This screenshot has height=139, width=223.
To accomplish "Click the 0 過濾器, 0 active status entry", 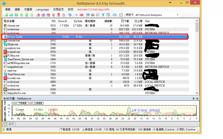I will (164, 129).
